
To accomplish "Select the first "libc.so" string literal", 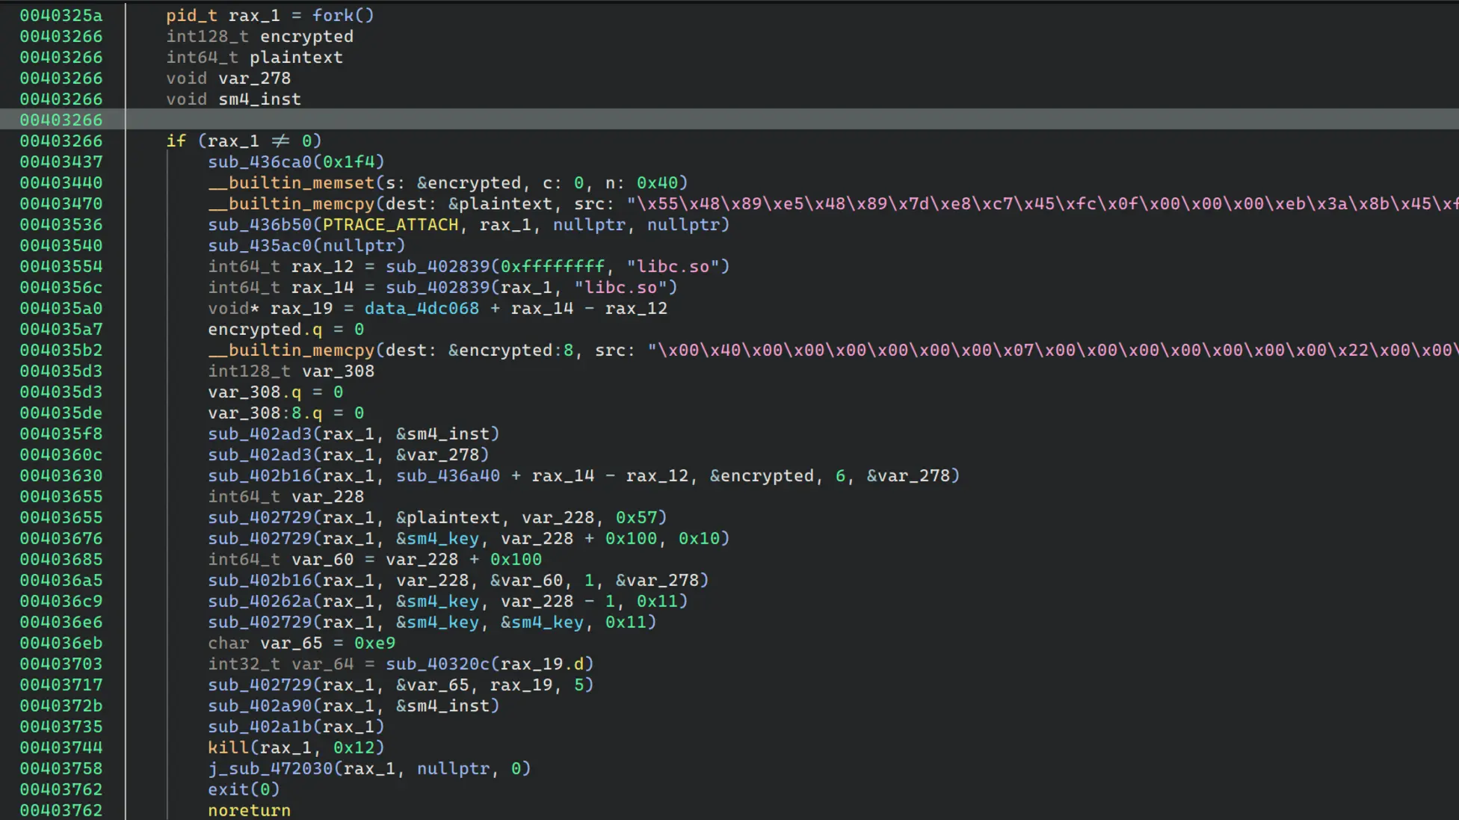I will [673, 266].
